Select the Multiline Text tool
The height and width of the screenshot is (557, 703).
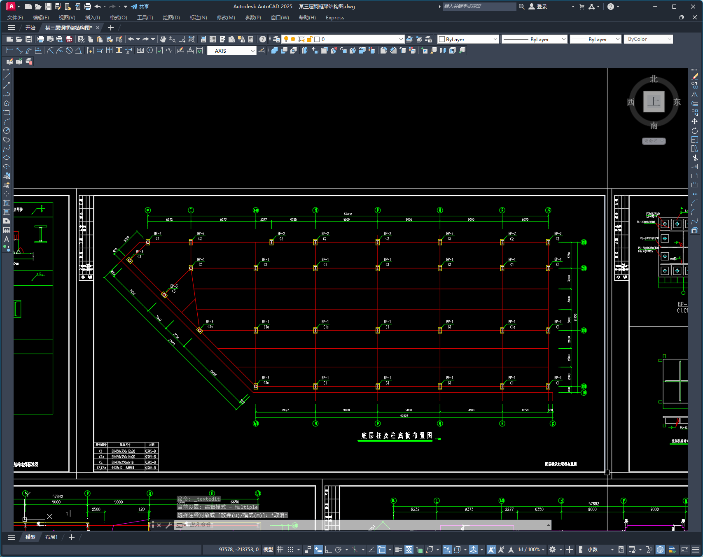pyautogui.click(x=7, y=239)
